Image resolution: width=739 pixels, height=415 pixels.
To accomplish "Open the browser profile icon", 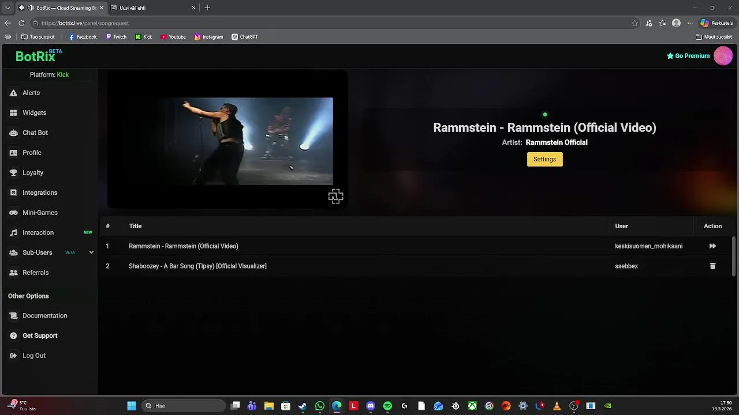I will (x=676, y=23).
